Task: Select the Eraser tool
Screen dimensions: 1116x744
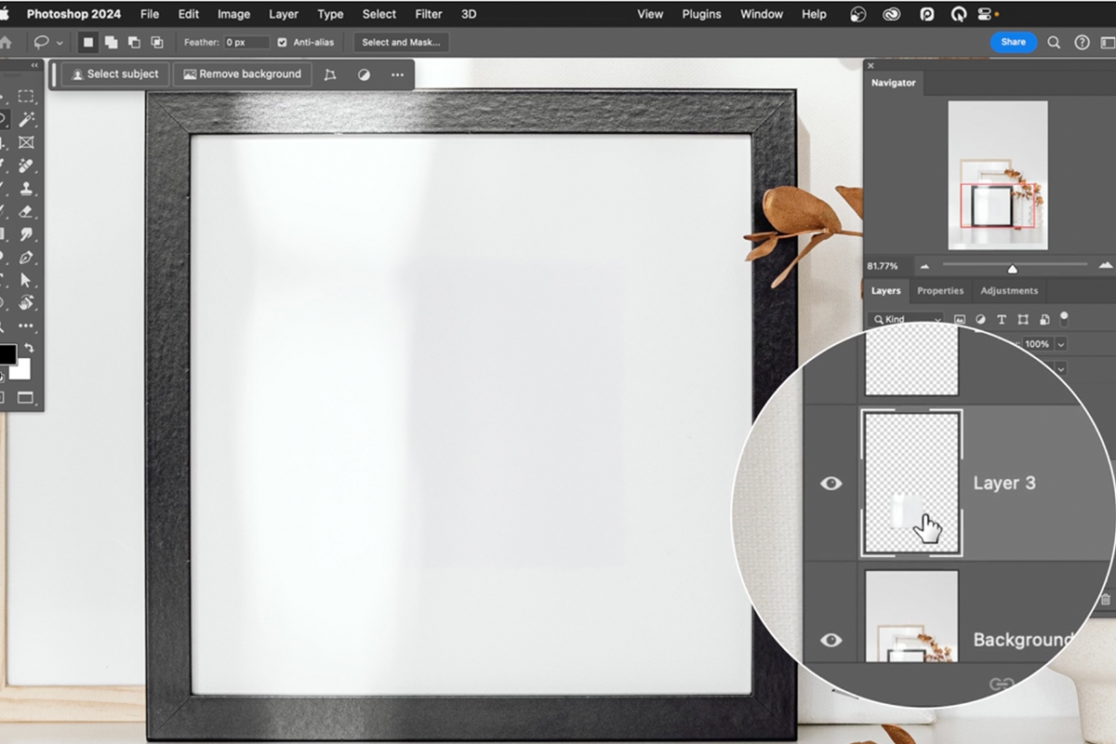Action: (x=25, y=212)
